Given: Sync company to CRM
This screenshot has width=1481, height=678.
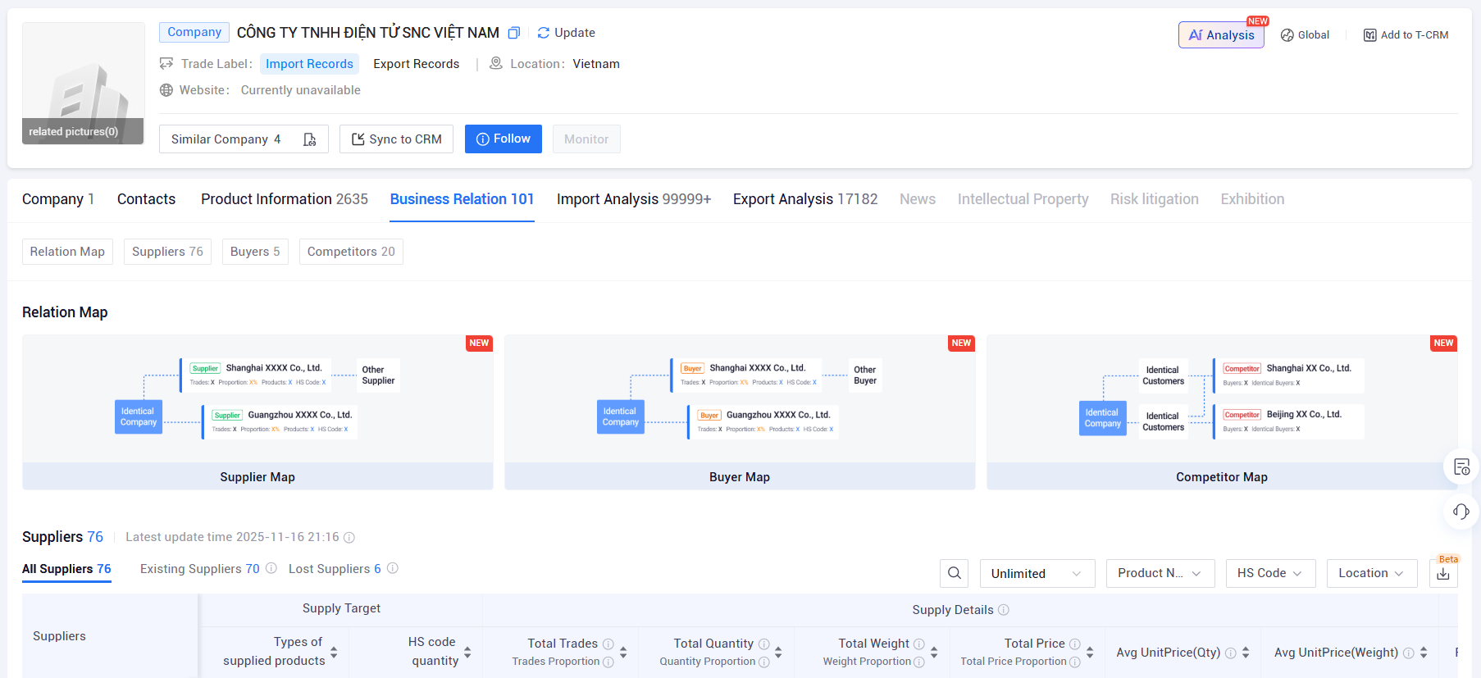Looking at the screenshot, I should [396, 139].
